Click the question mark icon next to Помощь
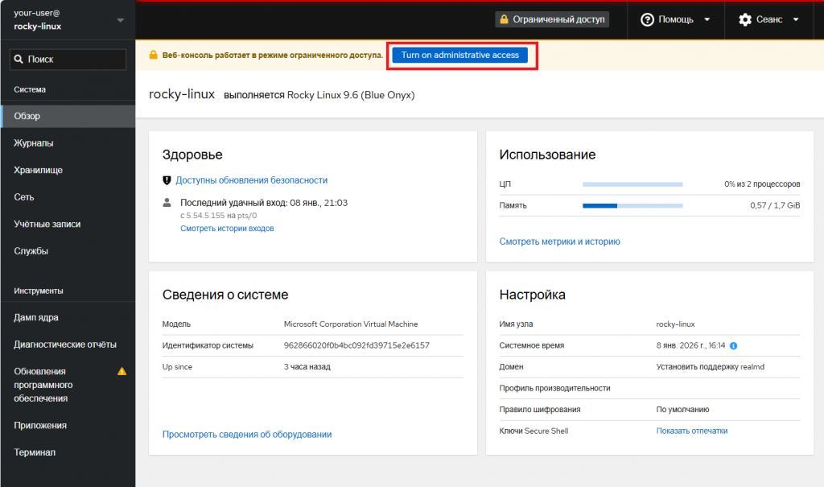Image resolution: width=824 pixels, height=487 pixels. point(645,20)
